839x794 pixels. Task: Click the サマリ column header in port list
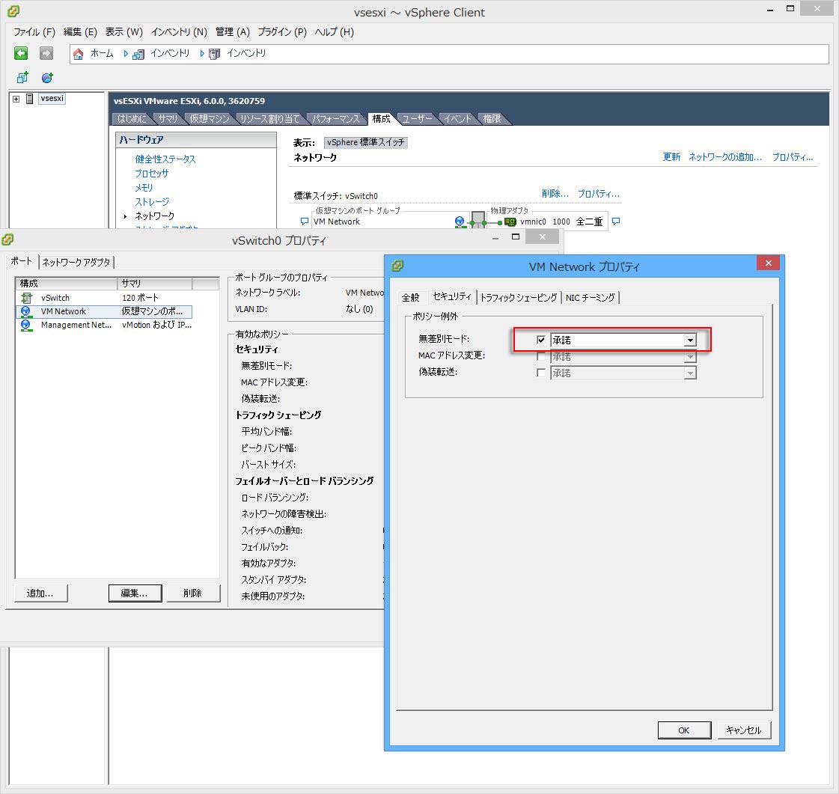tap(155, 284)
